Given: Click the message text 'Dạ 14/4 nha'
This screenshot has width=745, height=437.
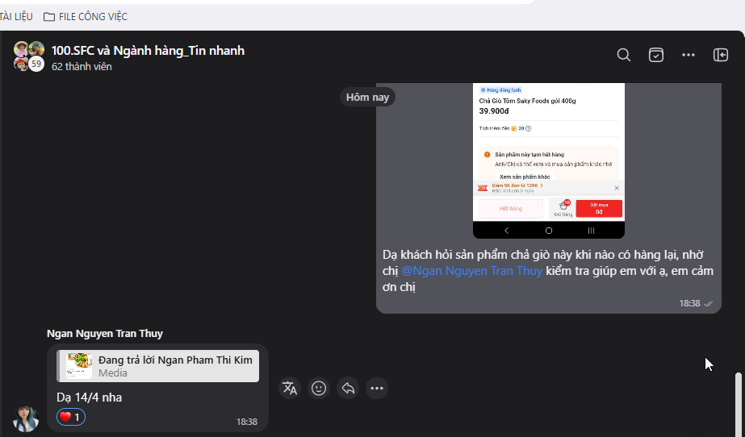Looking at the screenshot, I should (90, 397).
